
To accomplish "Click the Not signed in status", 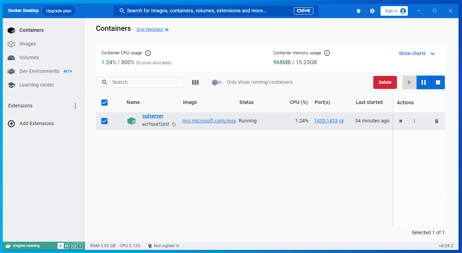I will point(163,246).
